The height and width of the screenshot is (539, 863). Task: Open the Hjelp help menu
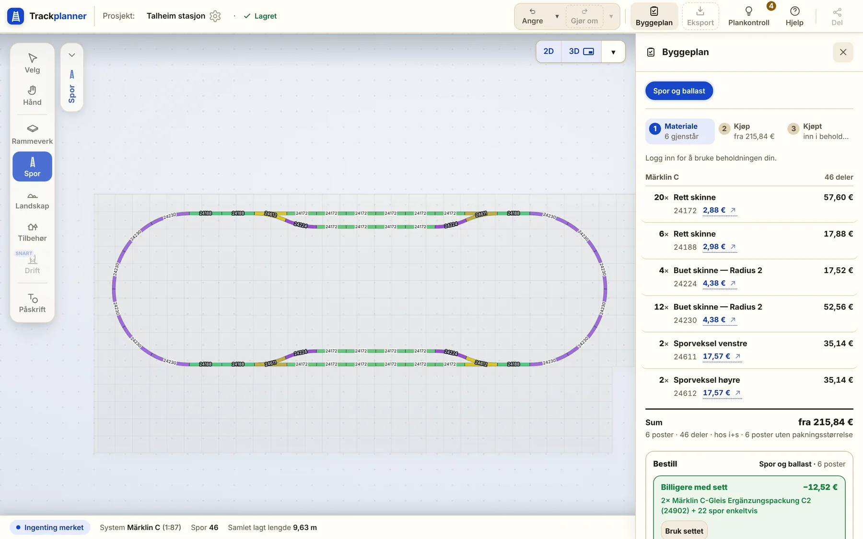[794, 16]
